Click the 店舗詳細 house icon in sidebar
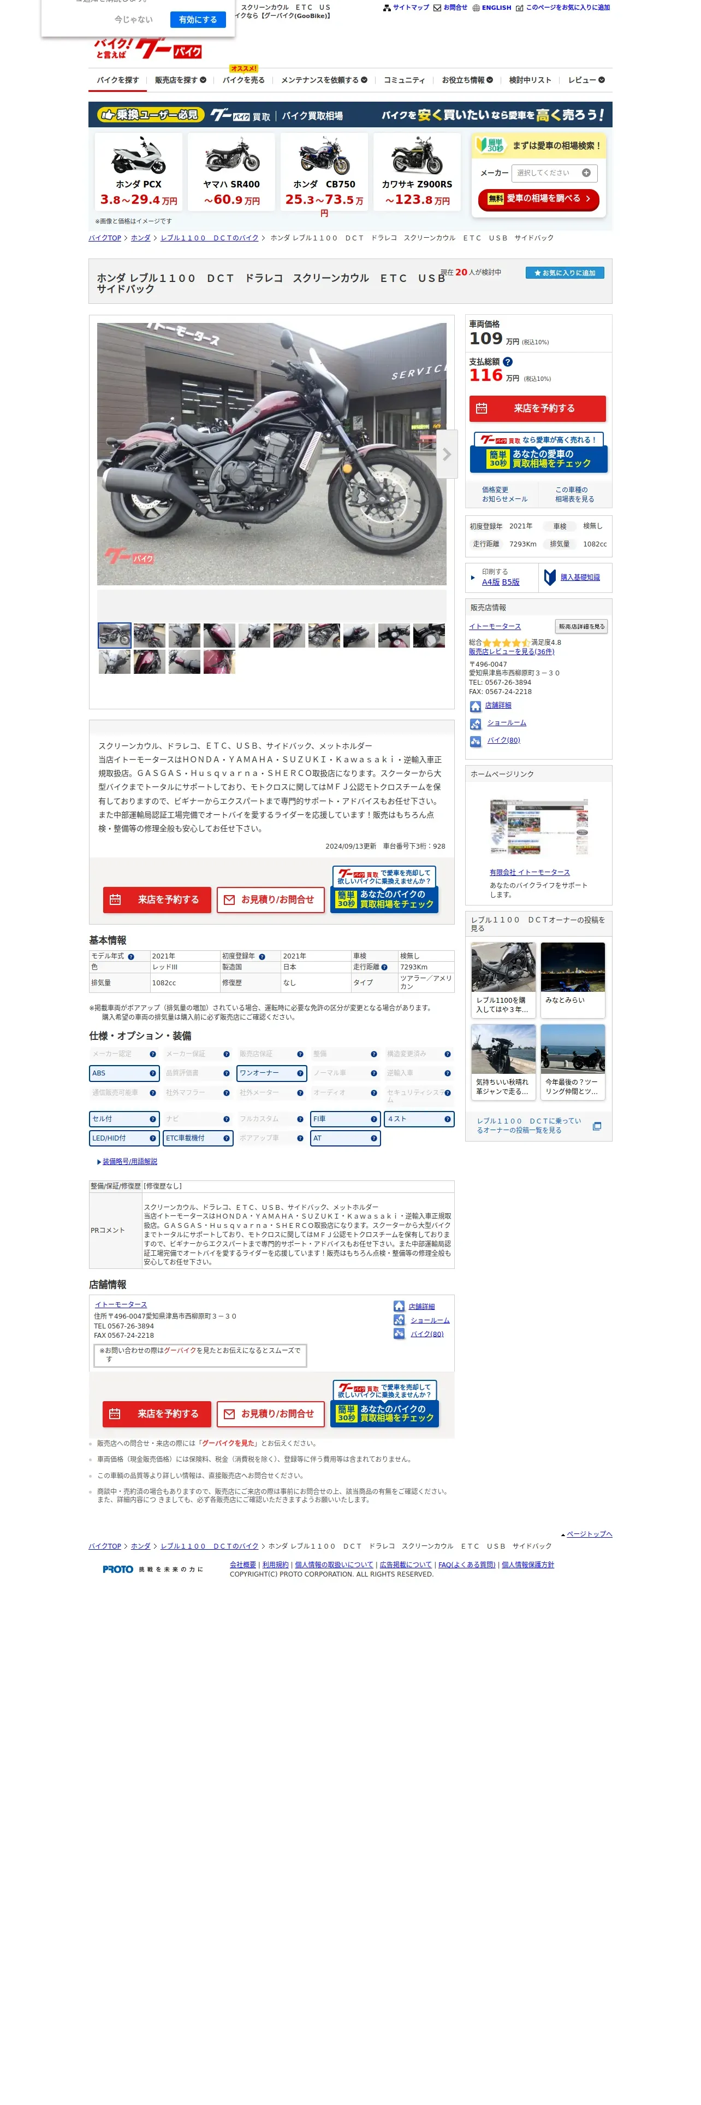701x2105 pixels. [x=476, y=706]
